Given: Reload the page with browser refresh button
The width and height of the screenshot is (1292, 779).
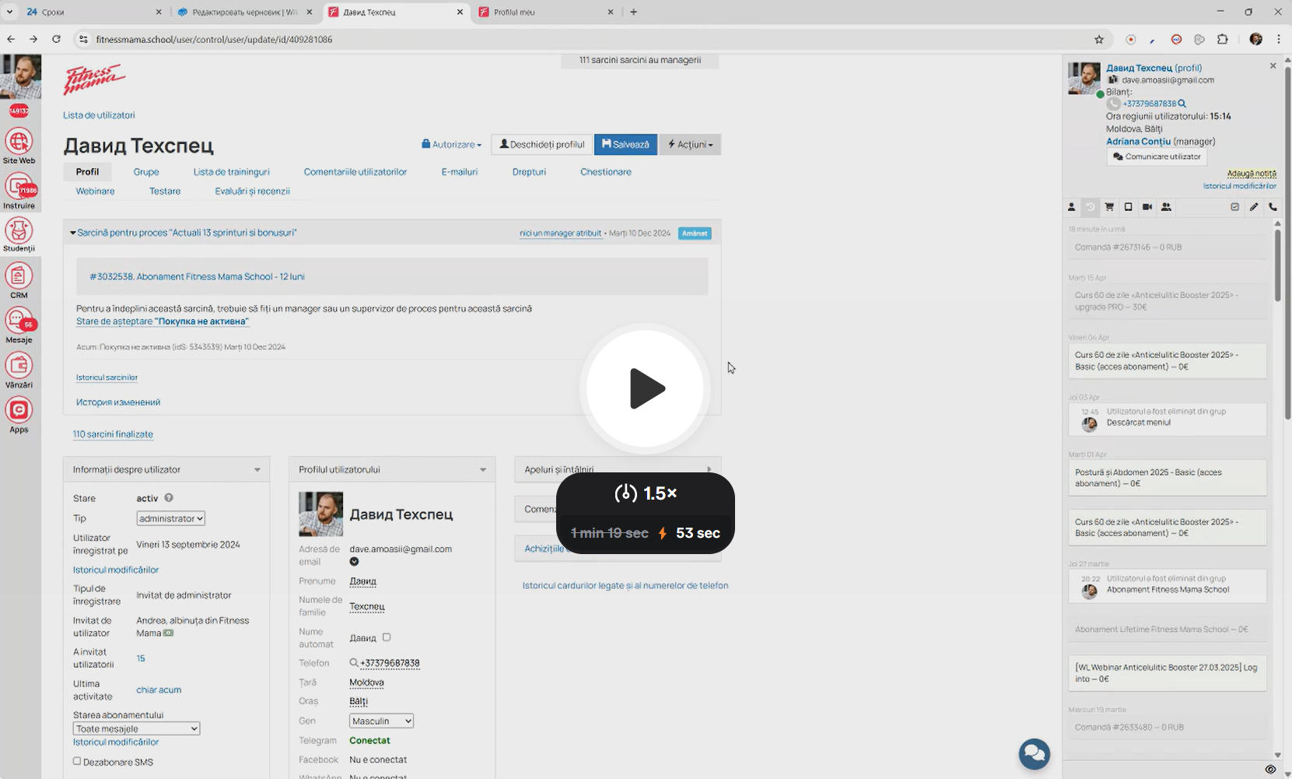Looking at the screenshot, I should point(56,39).
